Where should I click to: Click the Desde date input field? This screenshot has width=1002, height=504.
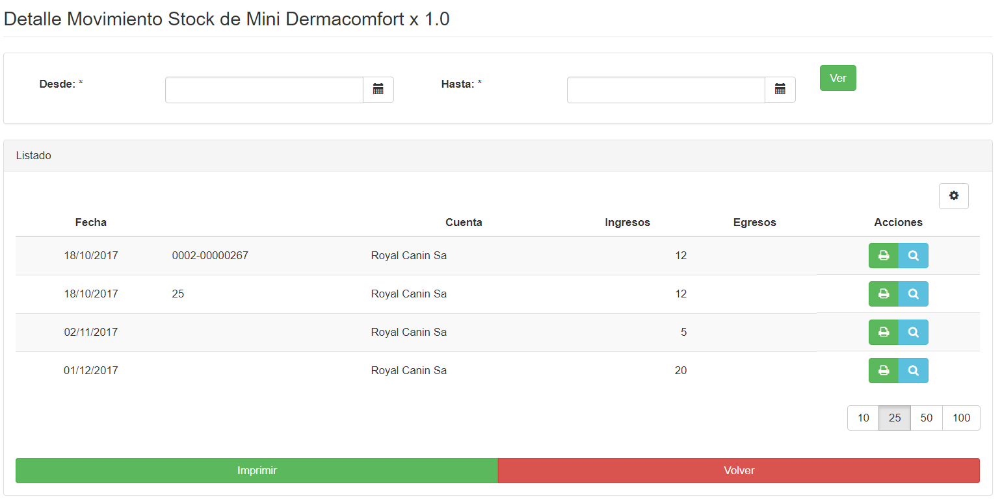[264, 90]
